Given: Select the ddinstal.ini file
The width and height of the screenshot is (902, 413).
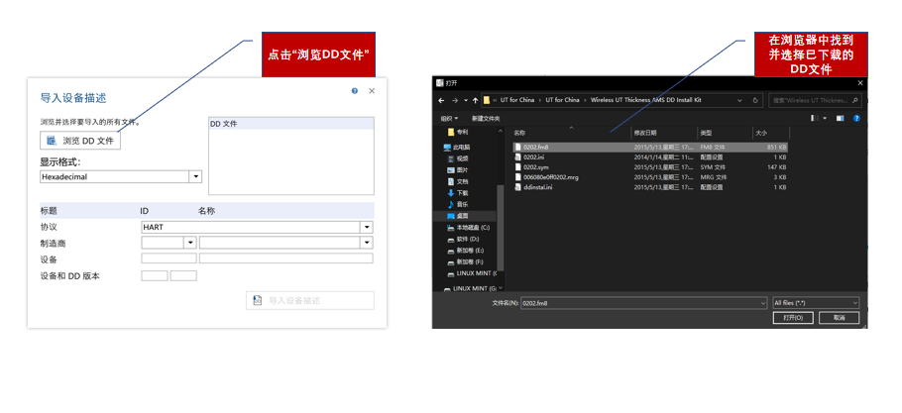Looking at the screenshot, I should tap(537, 186).
